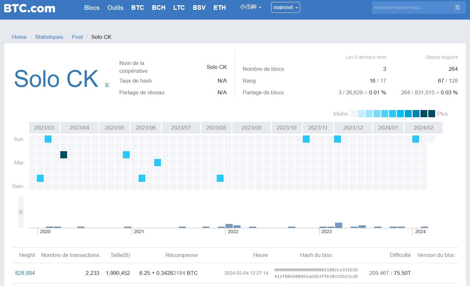The image size is (470, 286).
Task: Open block 828,884 link
Action: tap(25, 273)
